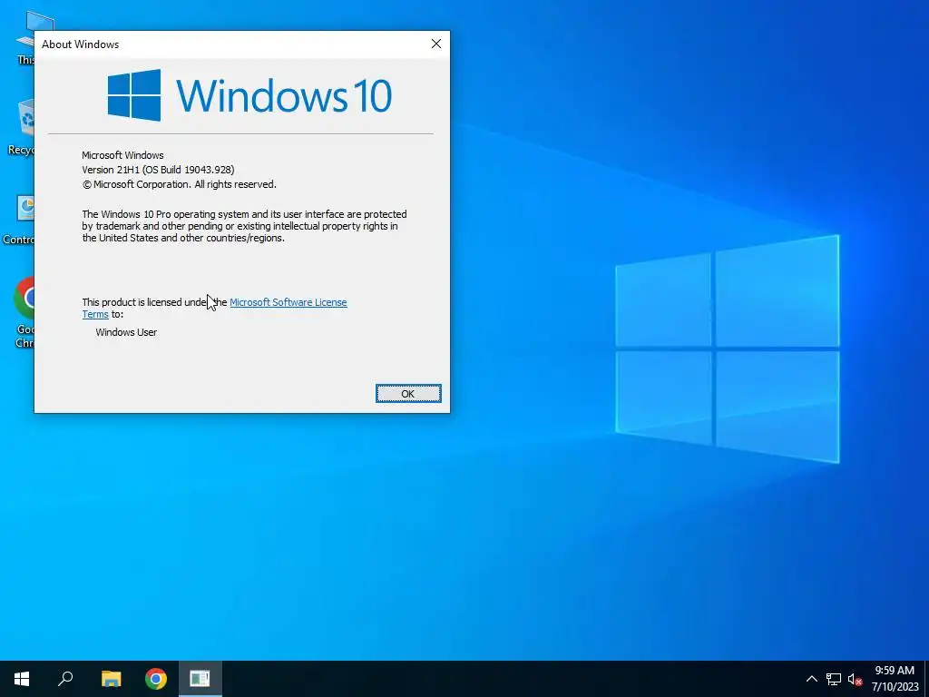Open the Microsoft Software License link
The image size is (929, 697).
[288, 302]
